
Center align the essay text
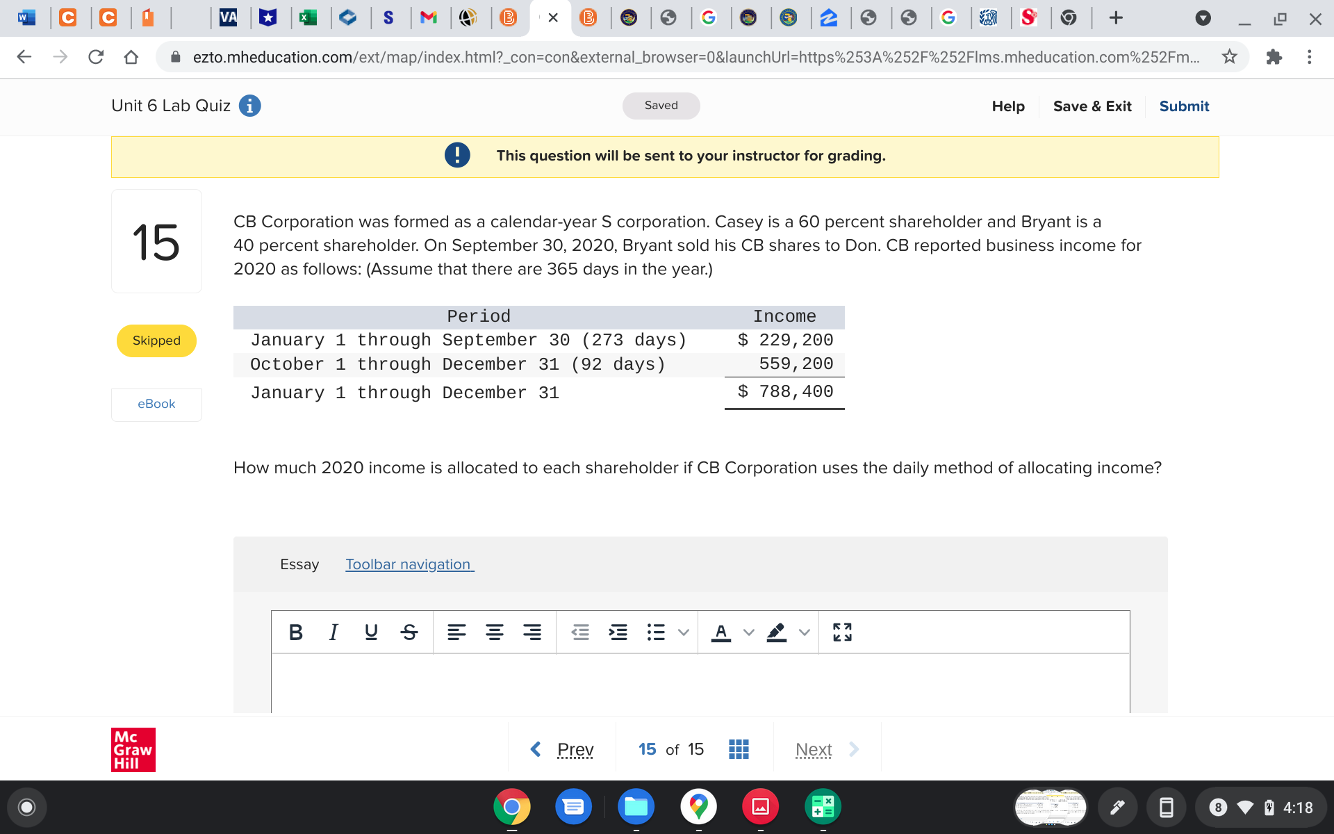point(494,632)
